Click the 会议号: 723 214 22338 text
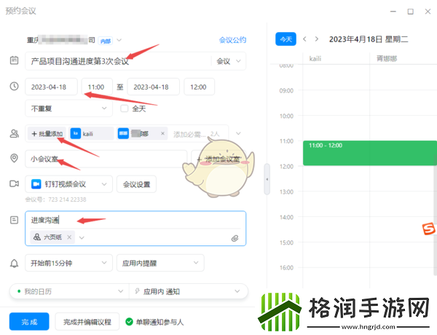The width and height of the screenshot is (437, 335). point(55,200)
